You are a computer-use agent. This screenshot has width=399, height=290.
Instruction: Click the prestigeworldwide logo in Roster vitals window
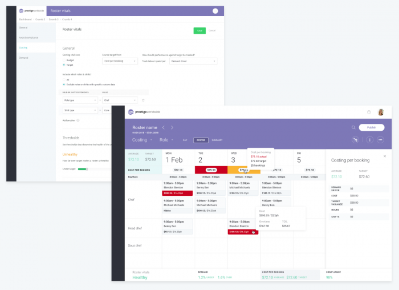click(x=31, y=11)
